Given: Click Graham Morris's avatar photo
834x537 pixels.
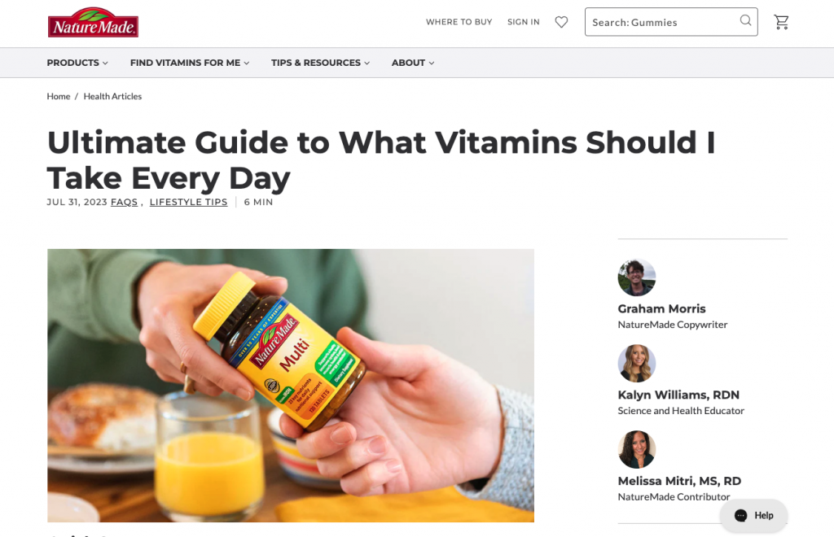Looking at the screenshot, I should pos(637,277).
